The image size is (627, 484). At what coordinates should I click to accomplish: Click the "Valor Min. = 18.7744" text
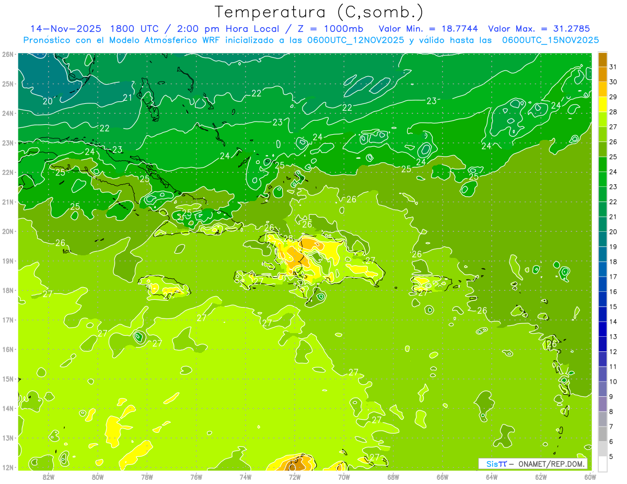pyautogui.click(x=428, y=28)
